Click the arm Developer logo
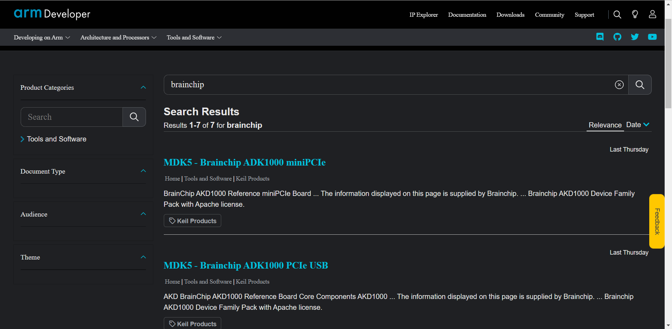This screenshot has width=672, height=329. 52,14
